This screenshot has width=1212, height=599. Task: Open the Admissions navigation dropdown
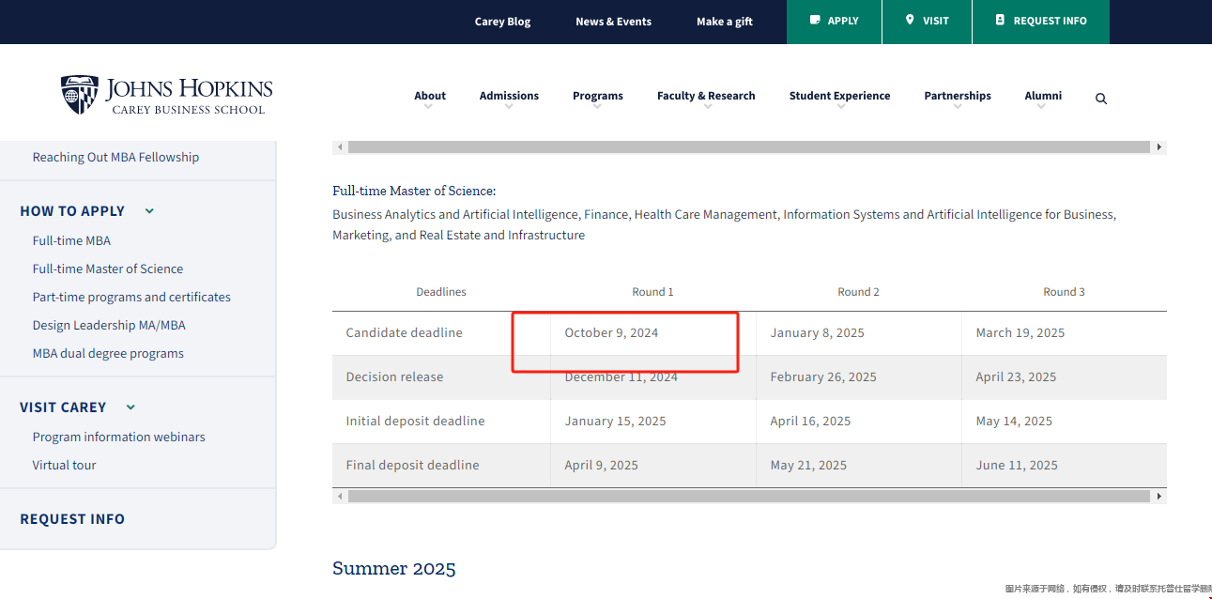[x=509, y=96]
